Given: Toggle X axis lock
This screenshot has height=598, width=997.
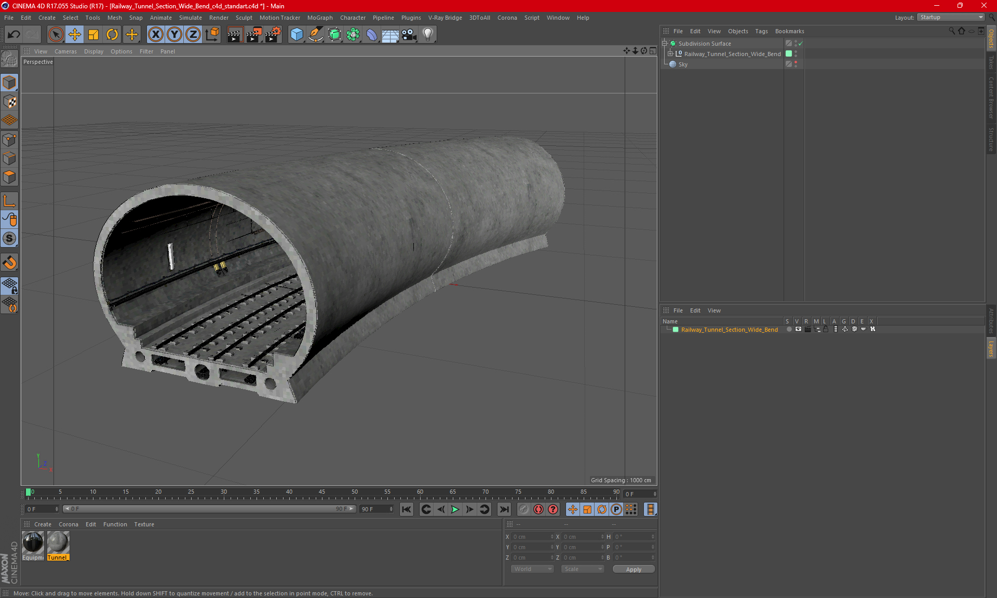Looking at the screenshot, I should [x=155, y=34].
